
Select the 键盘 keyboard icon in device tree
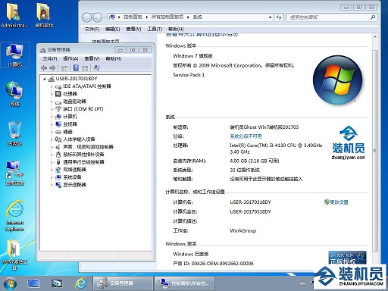pyautogui.click(x=58, y=132)
